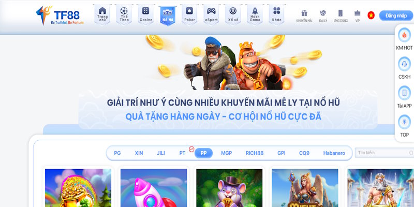414x207 pixels.
Task: Select the Habanero provider tab
Action: (334, 153)
